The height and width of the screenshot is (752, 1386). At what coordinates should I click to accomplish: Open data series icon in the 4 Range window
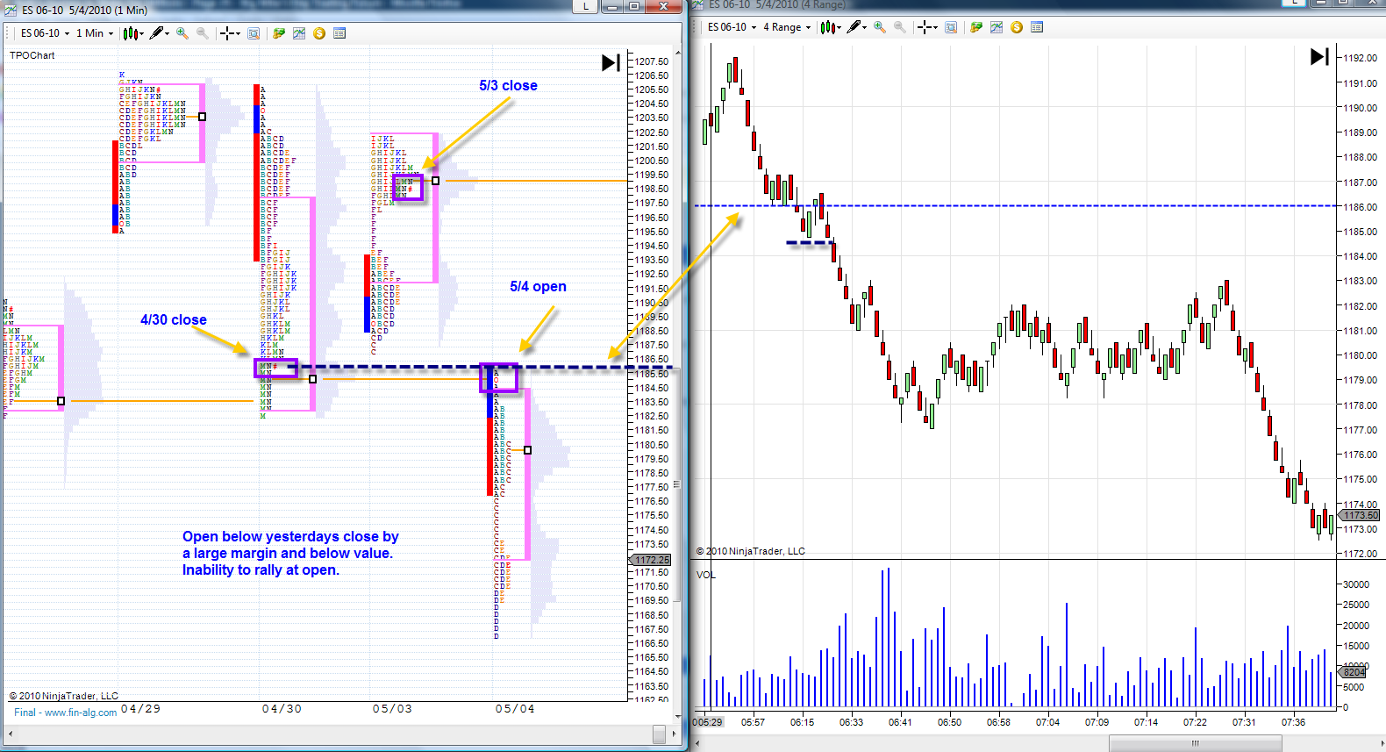[976, 27]
